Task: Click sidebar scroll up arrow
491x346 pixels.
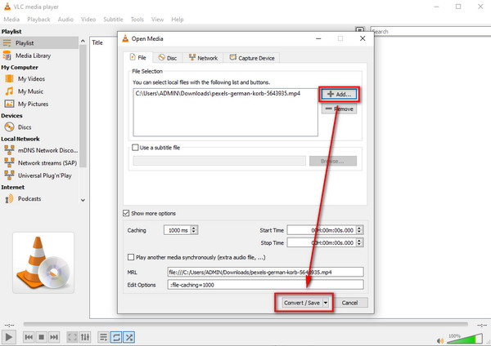Action: pyautogui.click(x=83, y=41)
